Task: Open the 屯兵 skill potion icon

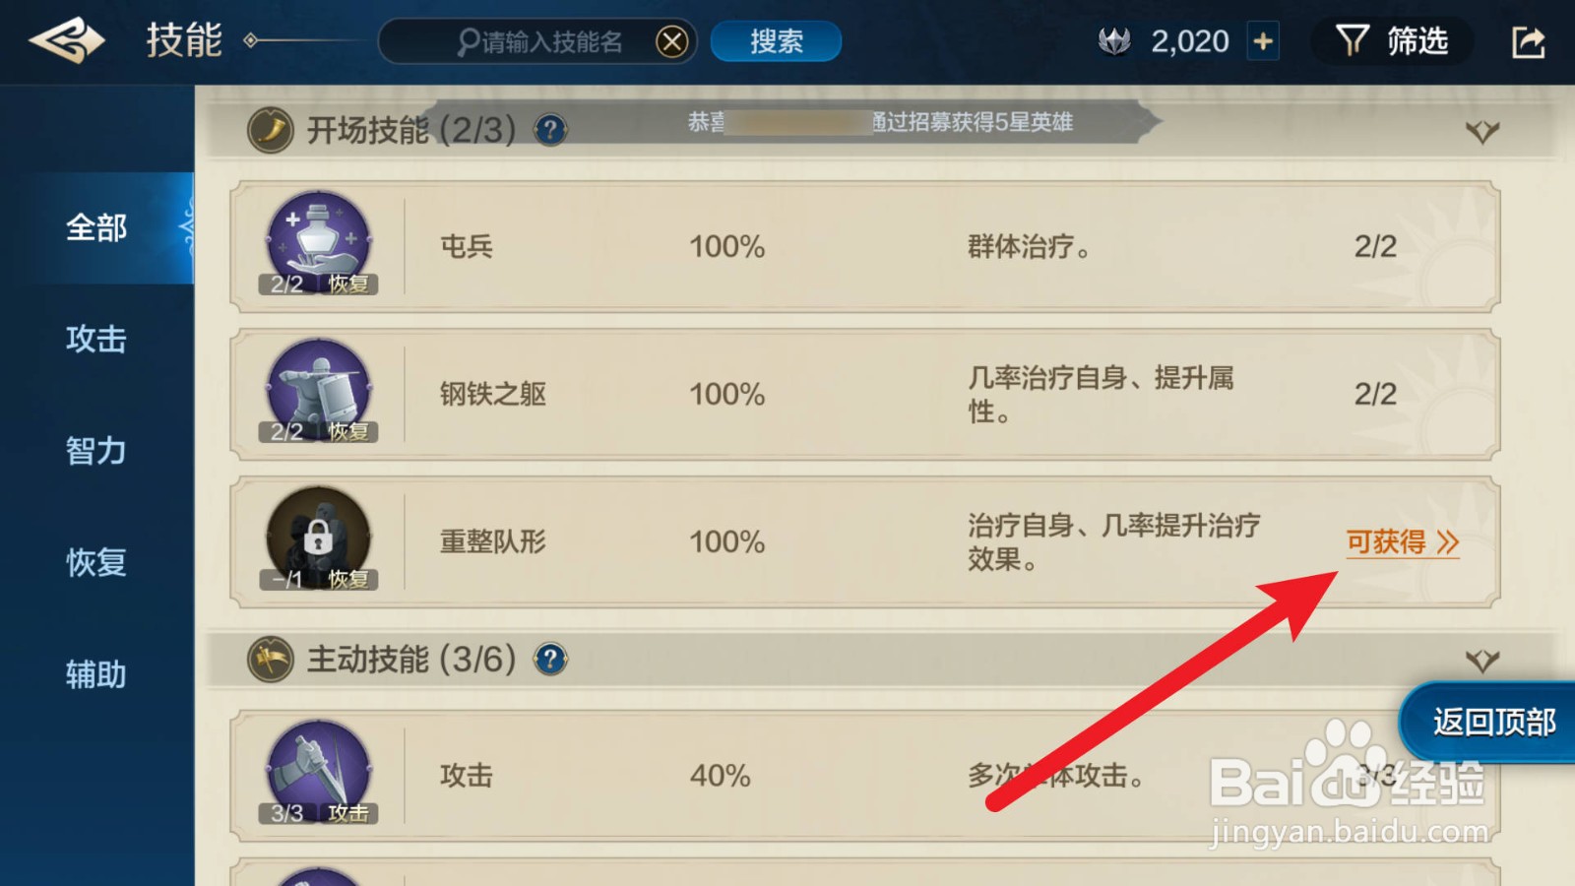Action: coord(318,243)
